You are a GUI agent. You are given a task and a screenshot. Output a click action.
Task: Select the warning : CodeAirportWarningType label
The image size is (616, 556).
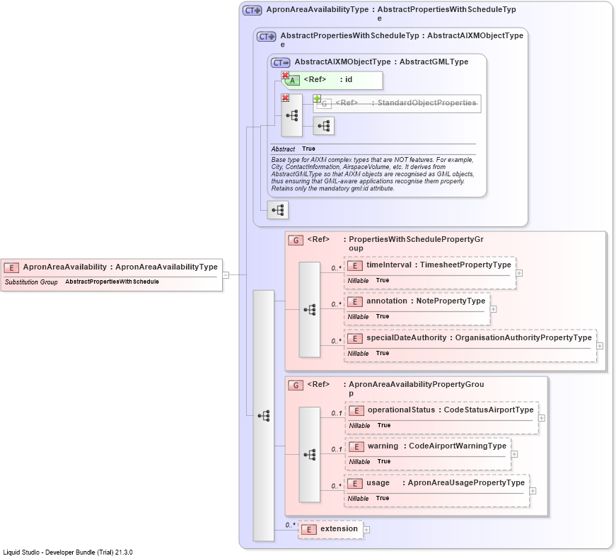(437, 446)
